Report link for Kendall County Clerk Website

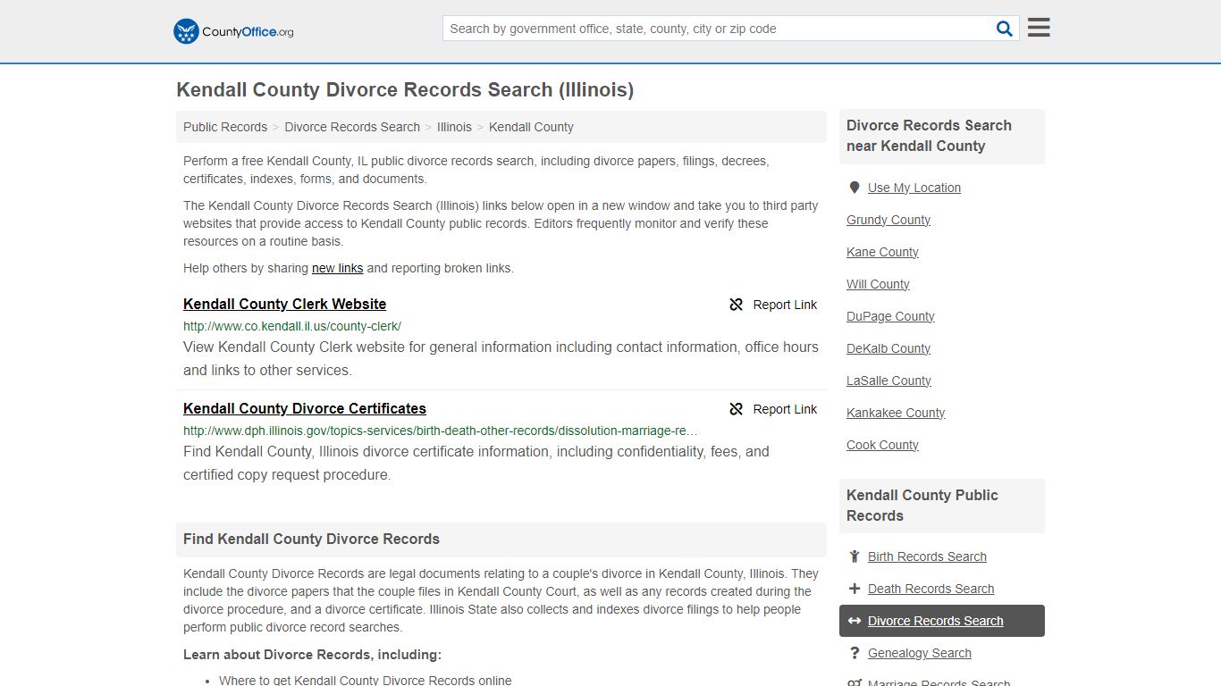pos(774,305)
